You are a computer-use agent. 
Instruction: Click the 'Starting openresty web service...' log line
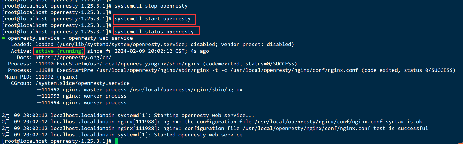pyautogui.click(x=128, y=116)
